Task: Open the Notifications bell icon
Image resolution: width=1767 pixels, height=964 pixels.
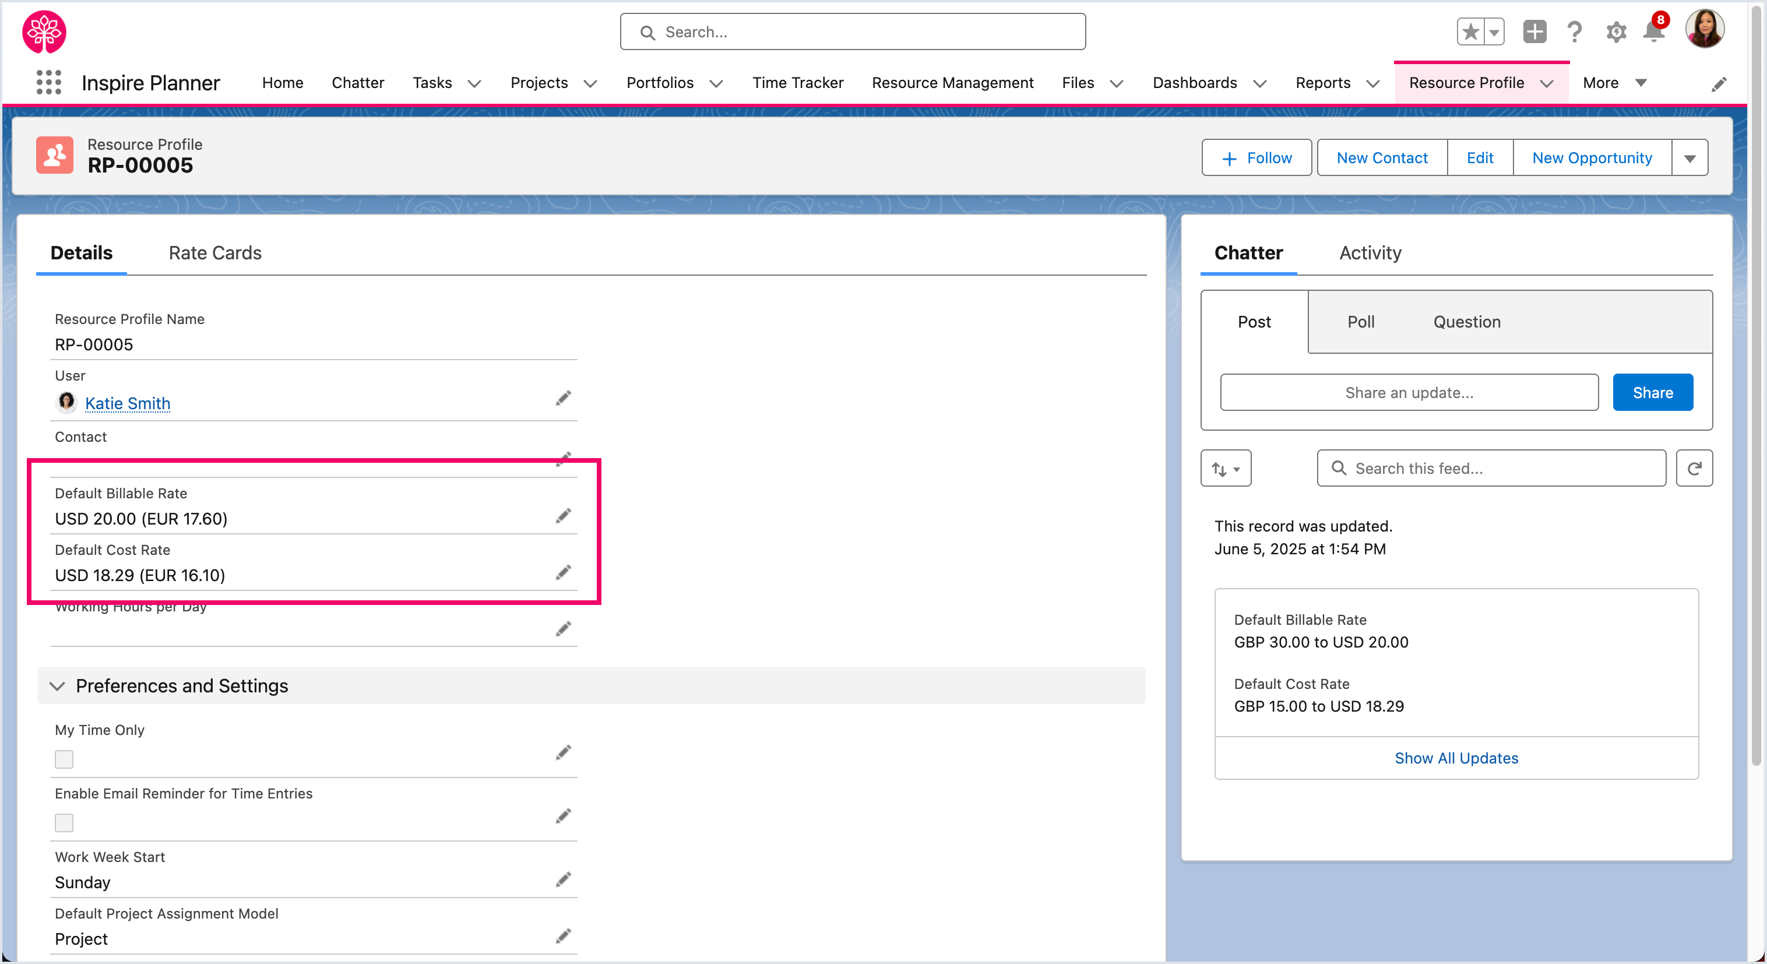Action: click(1655, 31)
